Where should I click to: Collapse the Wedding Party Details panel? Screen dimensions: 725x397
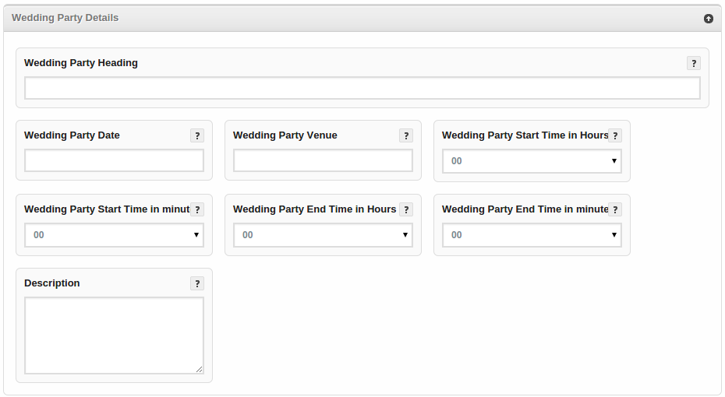(708, 19)
